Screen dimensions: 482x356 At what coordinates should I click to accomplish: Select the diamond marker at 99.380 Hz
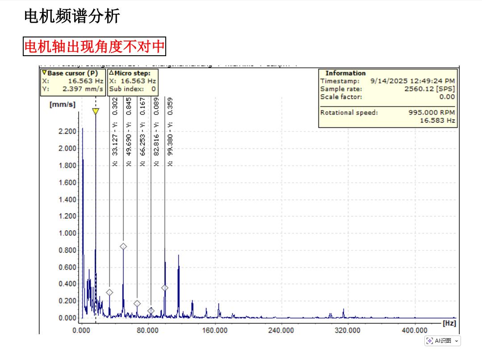click(165, 288)
